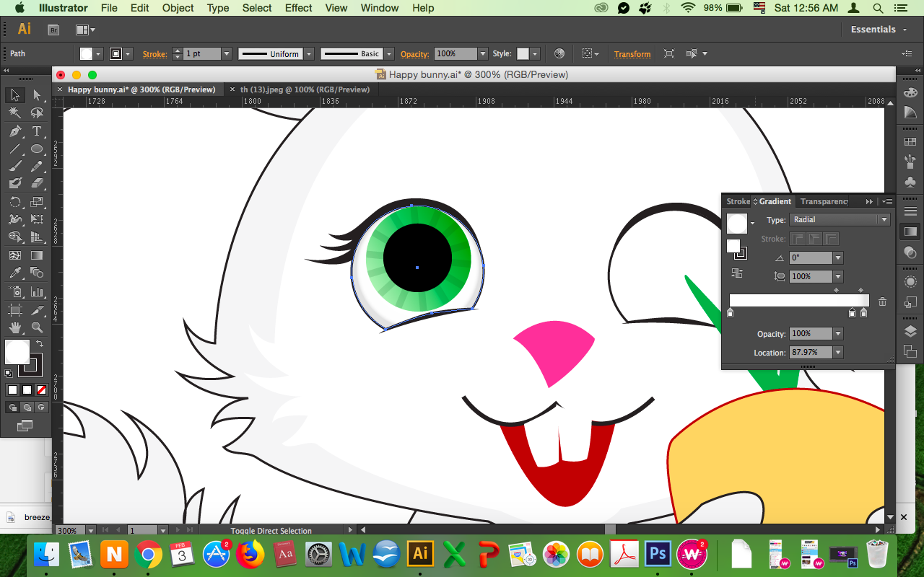Pick the Pencil tool
Viewport: 924px width, 577px height.
pyautogui.click(x=37, y=166)
